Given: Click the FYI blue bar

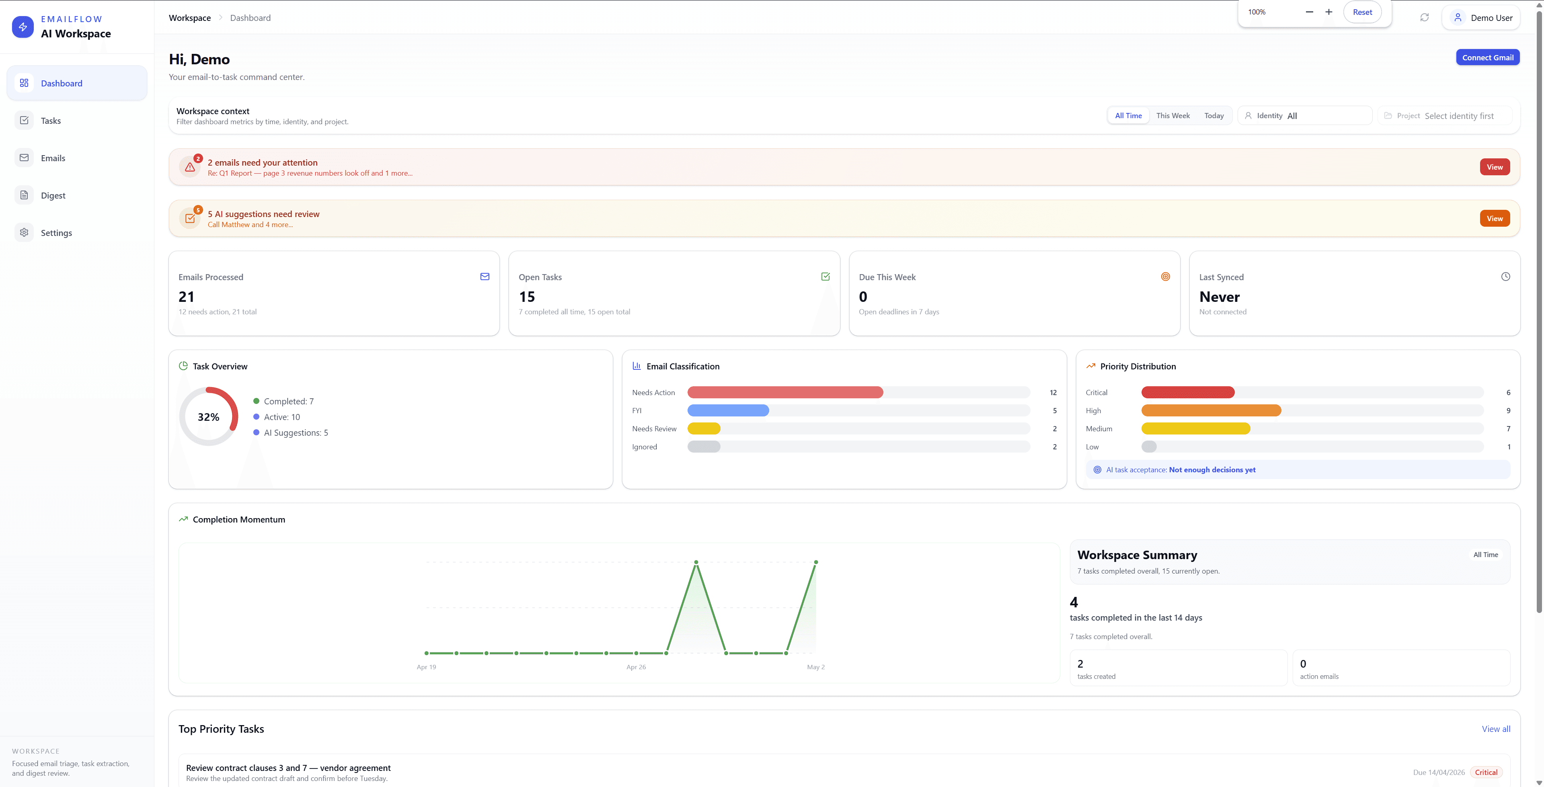Looking at the screenshot, I should click(x=728, y=411).
